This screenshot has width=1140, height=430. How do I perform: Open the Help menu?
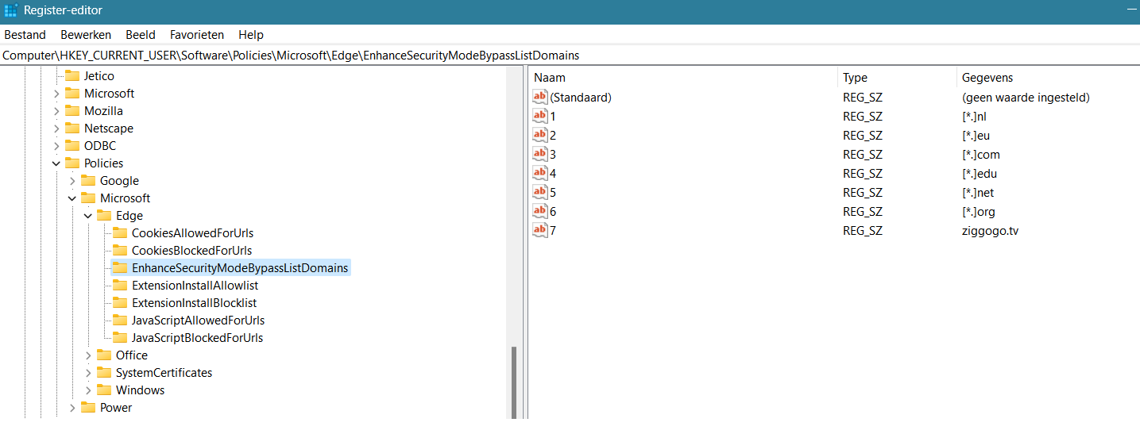tap(251, 35)
